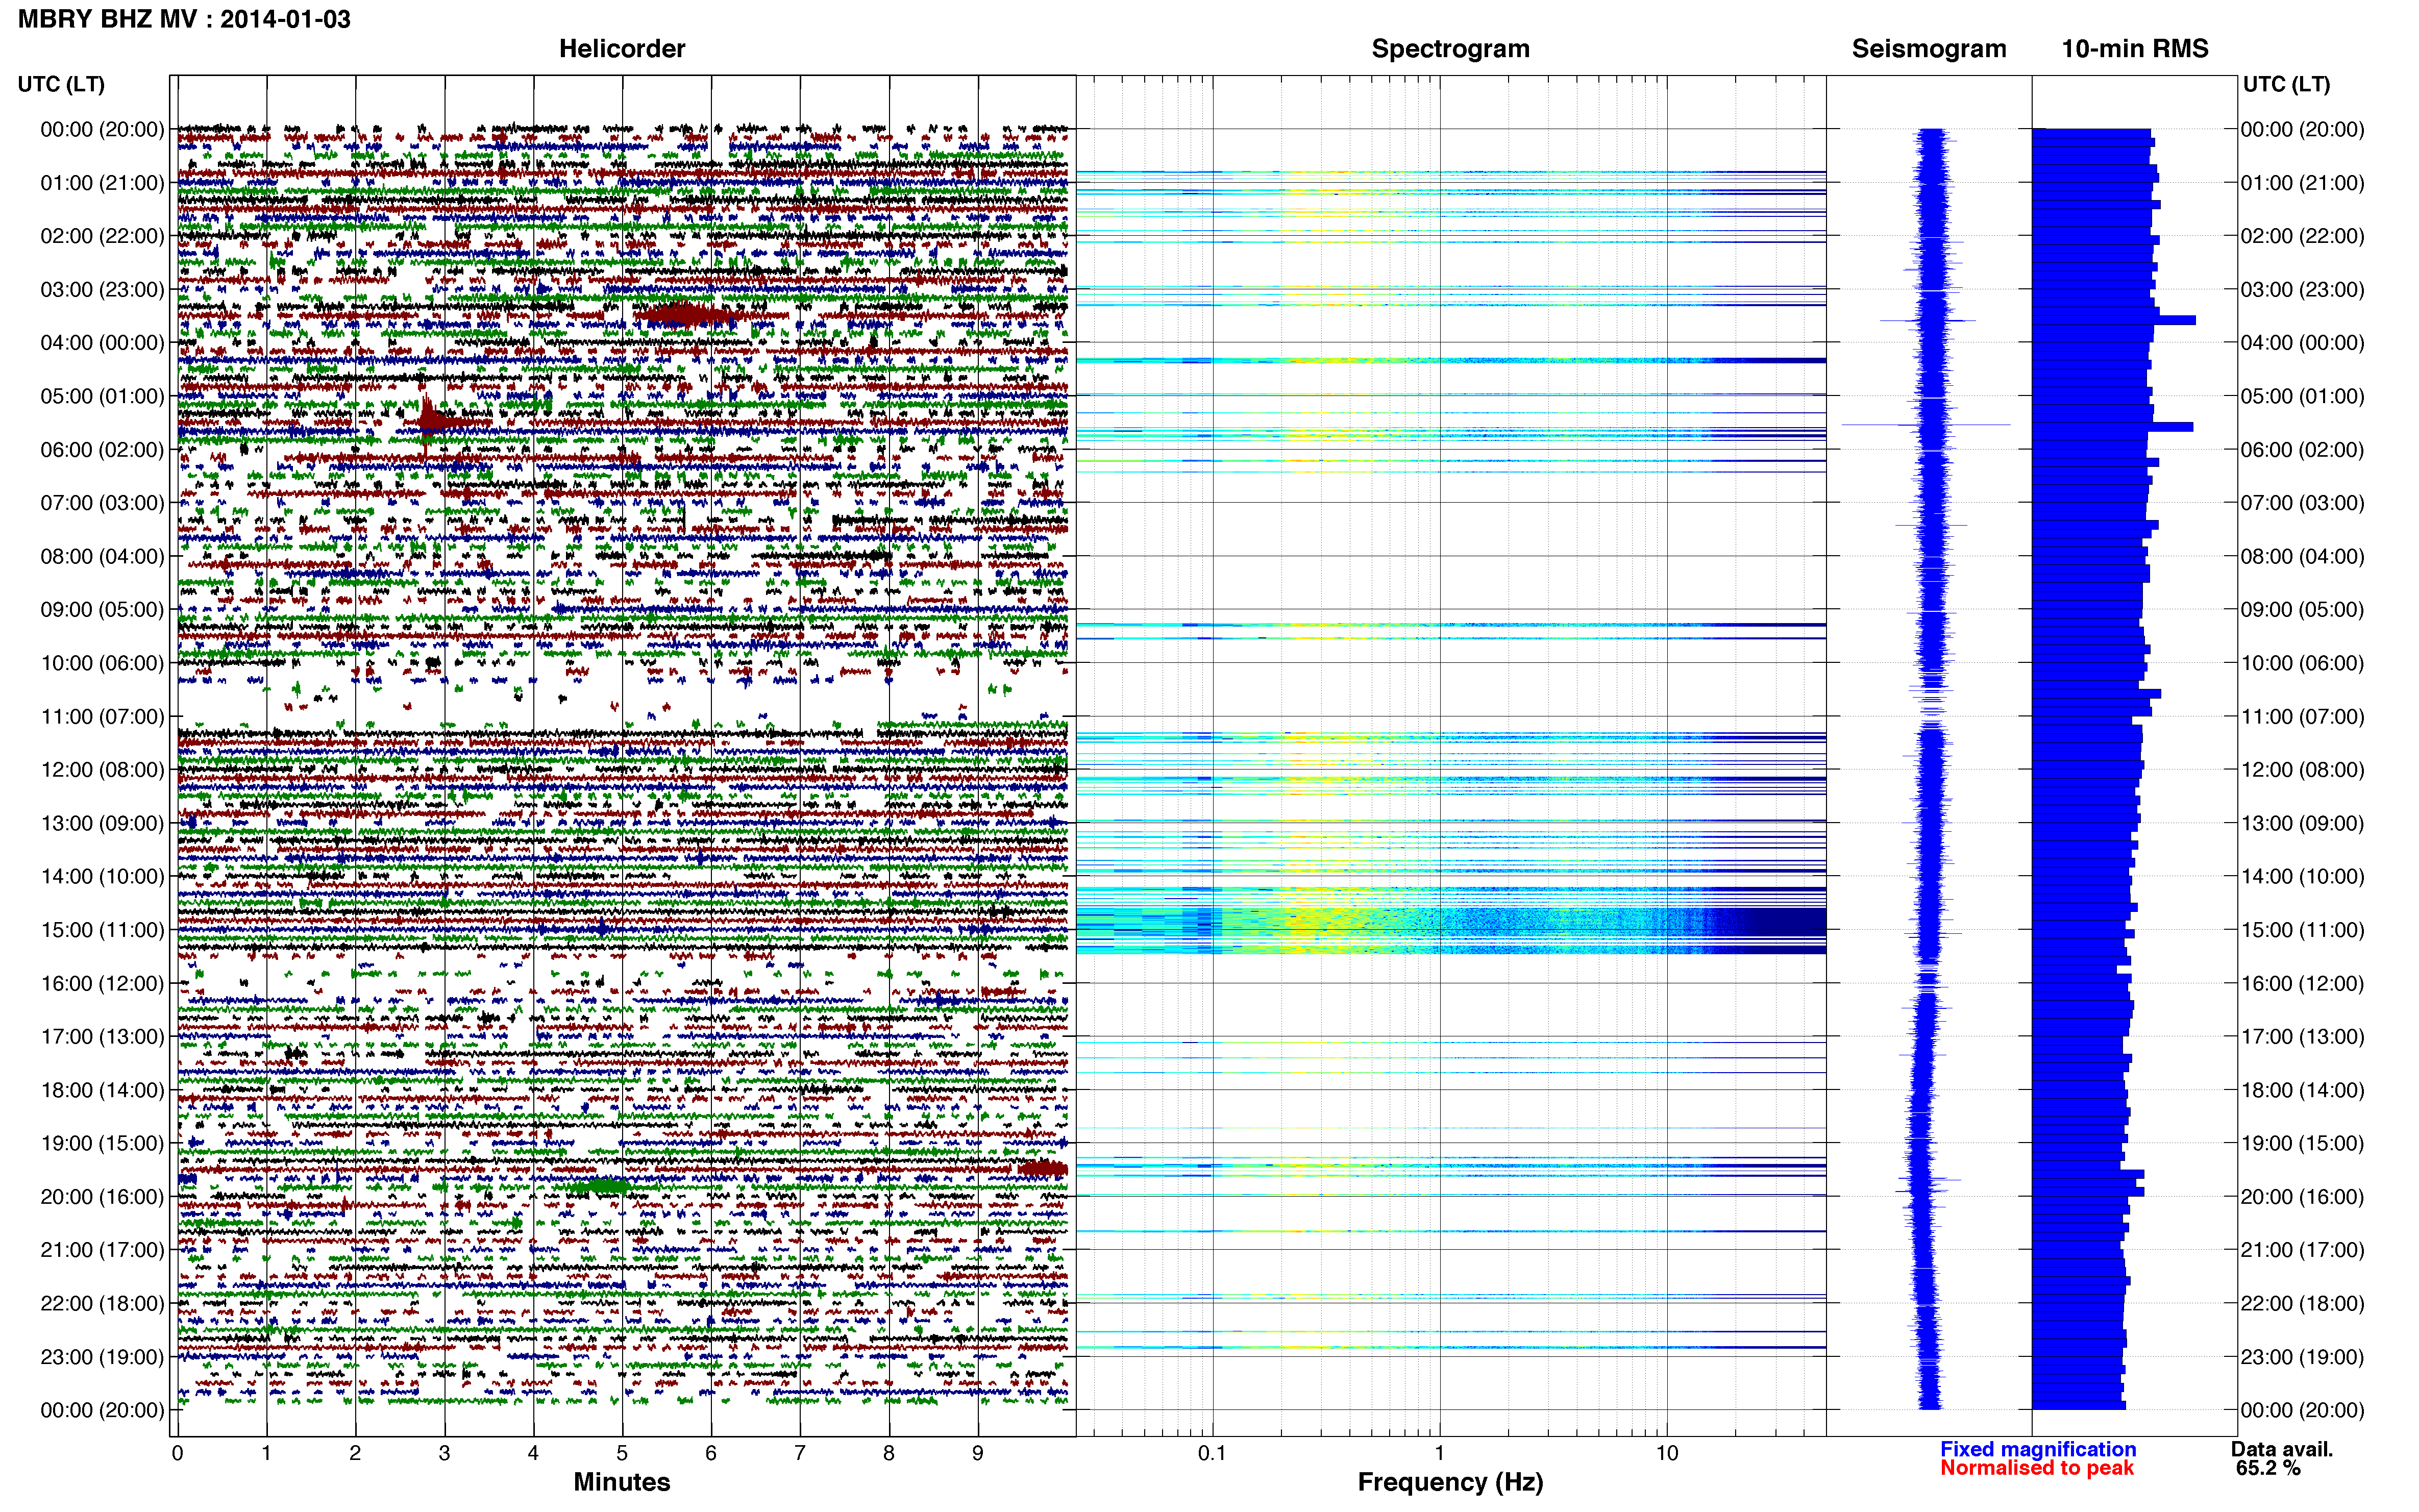Click right time label 18:00 (14:00)
This screenshot has width=2419, height=1512.
(x=2302, y=1090)
